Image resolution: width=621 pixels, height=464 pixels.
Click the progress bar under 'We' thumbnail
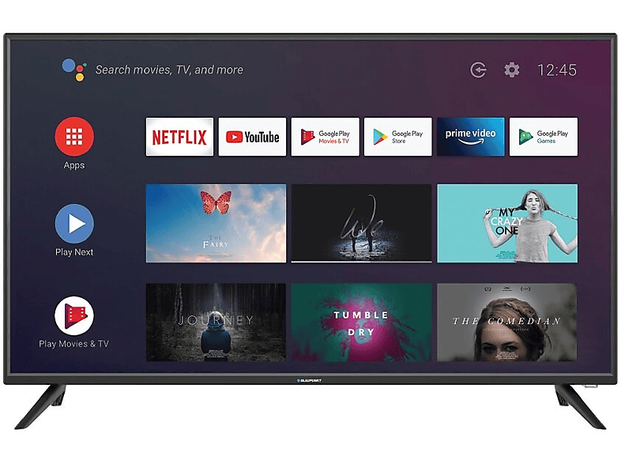click(361, 262)
